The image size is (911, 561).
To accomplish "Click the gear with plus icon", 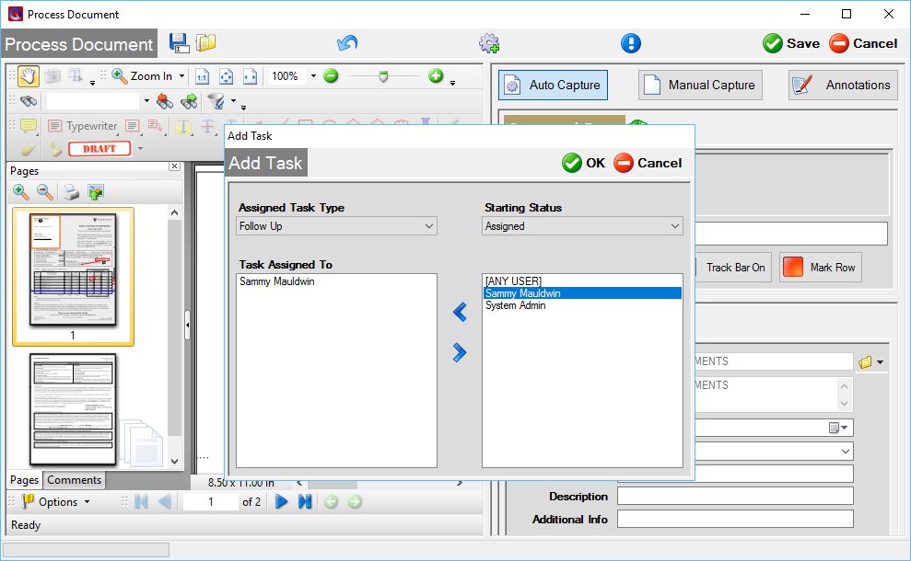I will coord(489,43).
